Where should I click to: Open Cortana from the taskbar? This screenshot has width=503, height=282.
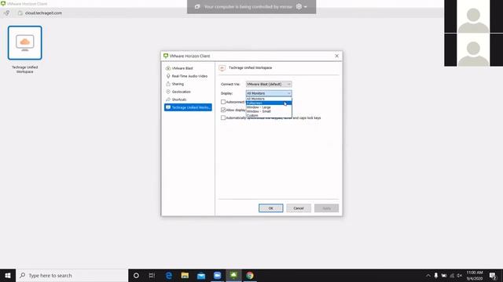point(136,275)
